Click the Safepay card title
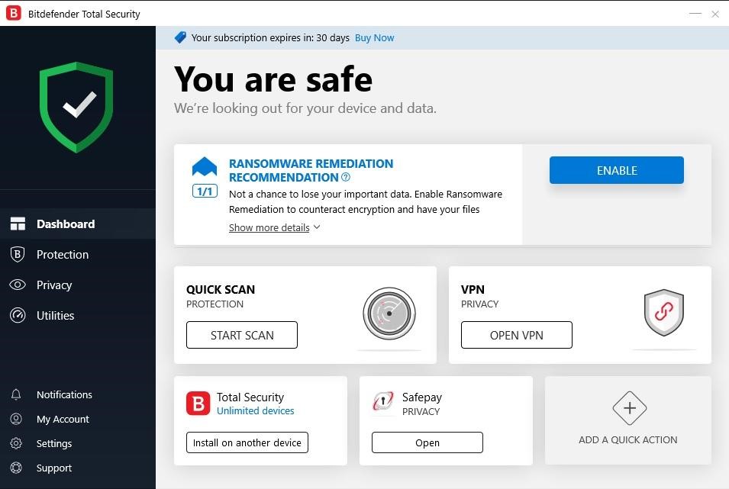Screen dimensions: 729x489 421,397
